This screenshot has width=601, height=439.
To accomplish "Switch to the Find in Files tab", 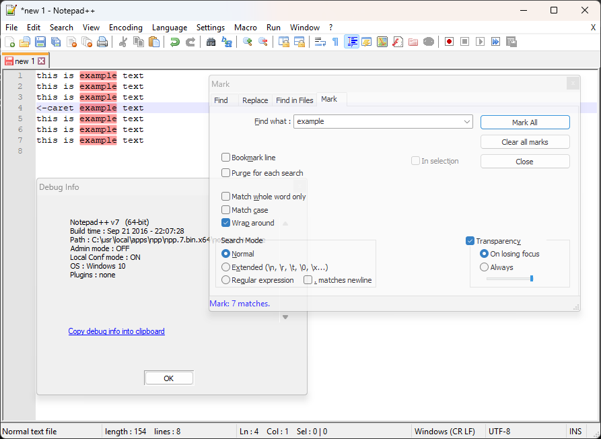I will [295, 100].
